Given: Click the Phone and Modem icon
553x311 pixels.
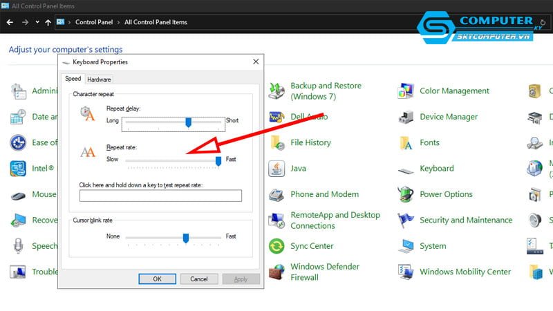Looking at the screenshot, I should tap(276, 194).
